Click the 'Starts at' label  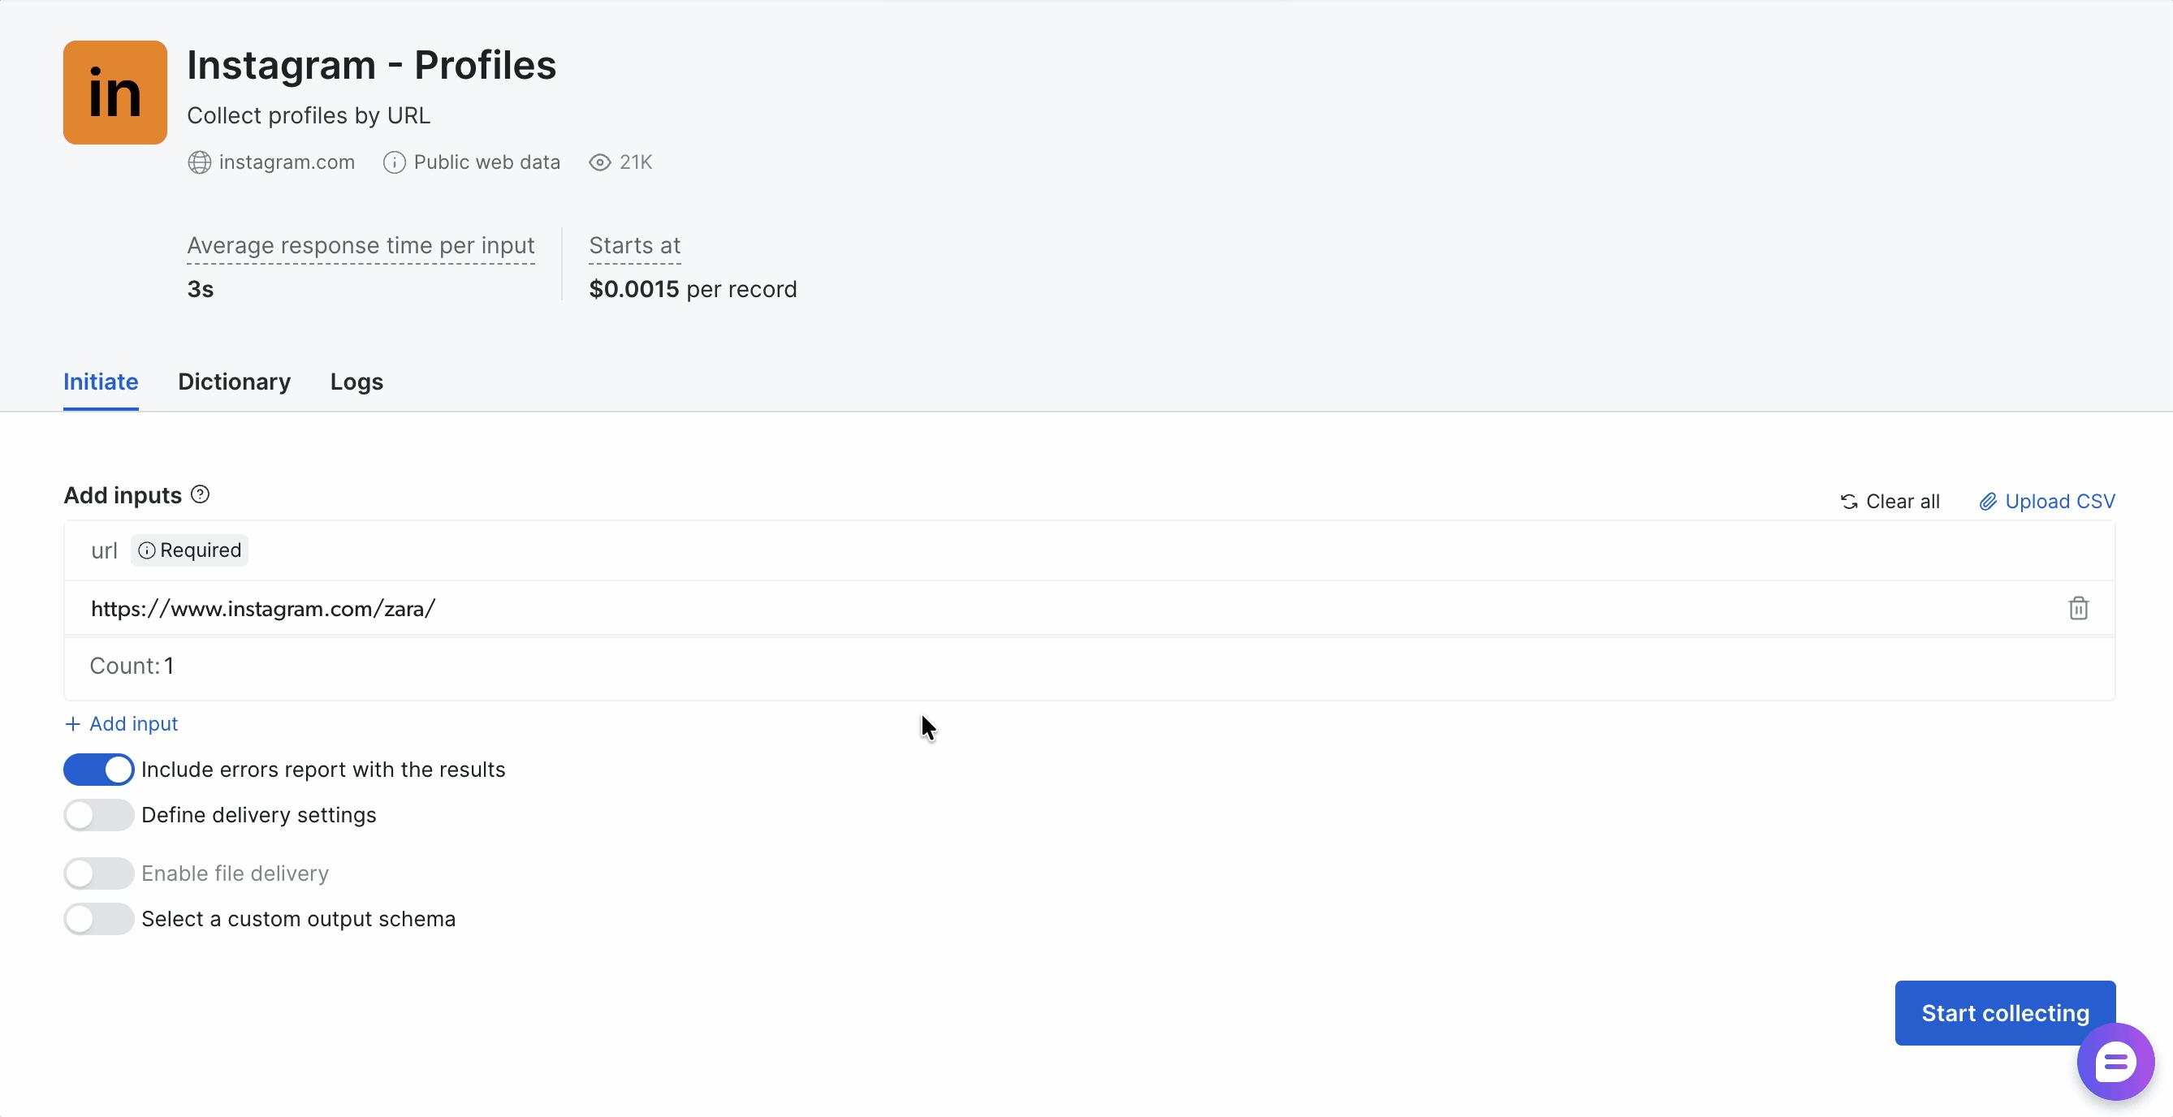(634, 245)
